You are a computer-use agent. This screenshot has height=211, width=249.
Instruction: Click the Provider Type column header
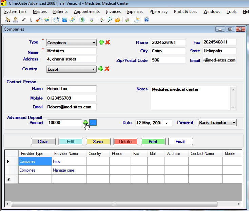[x=35, y=154]
